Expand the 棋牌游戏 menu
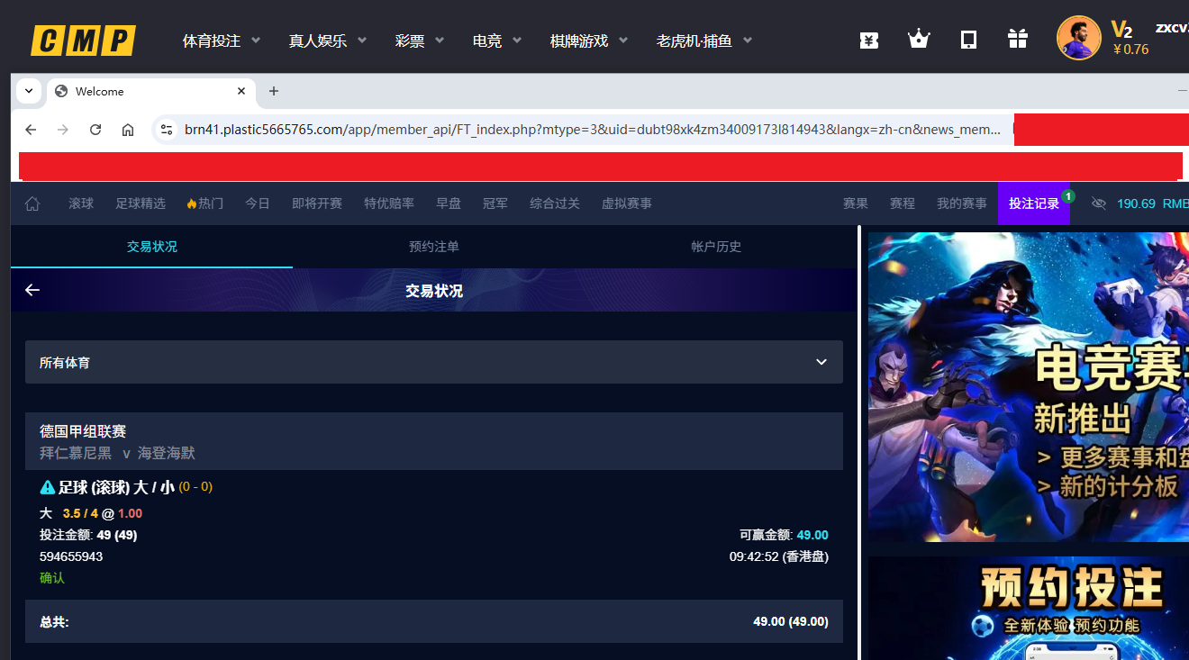The width and height of the screenshot is (1189, 660). click(589, 41)
